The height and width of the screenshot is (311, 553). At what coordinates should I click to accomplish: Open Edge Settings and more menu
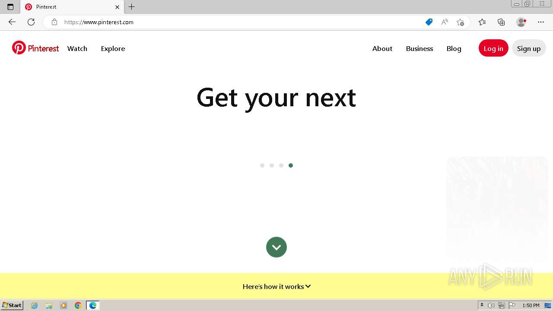click(x=541, y=22)
